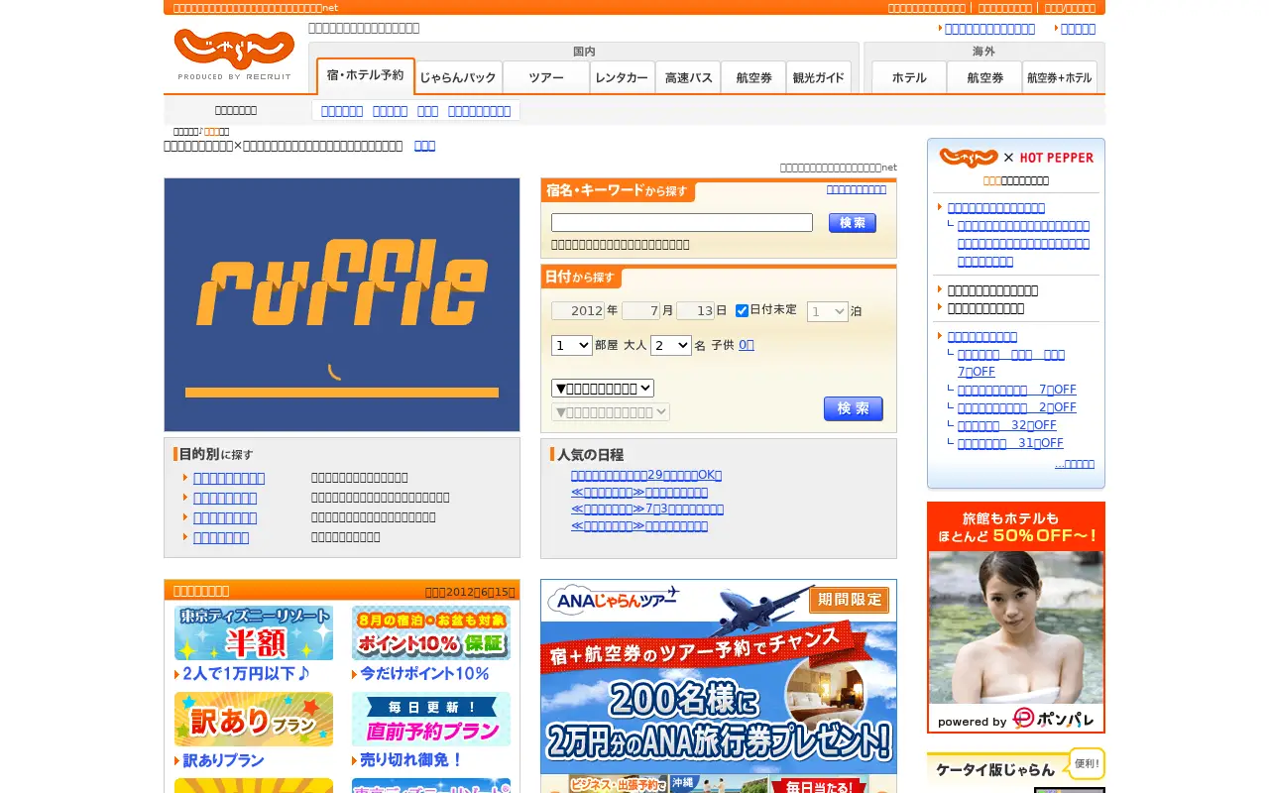Click the 2%OFF coupon link

(x=1017, y=407)
